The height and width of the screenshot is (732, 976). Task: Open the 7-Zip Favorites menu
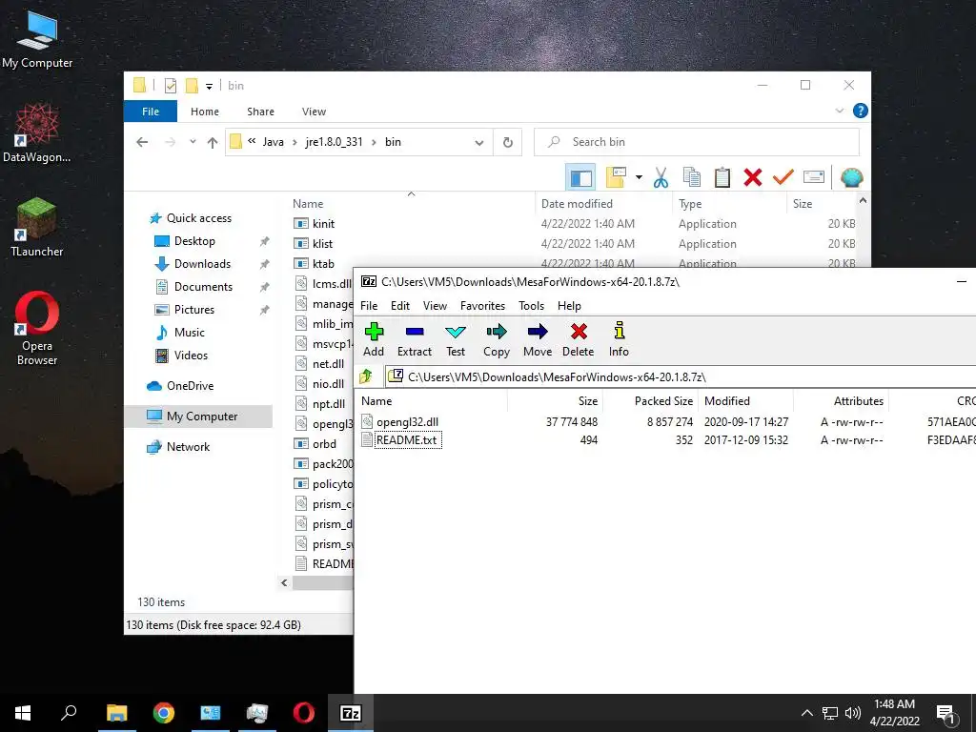point(482,306)
